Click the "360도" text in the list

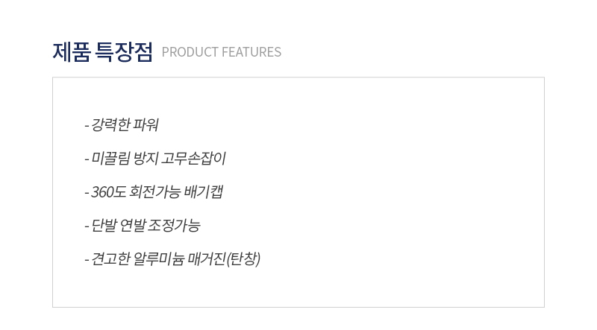coord(108,191)
